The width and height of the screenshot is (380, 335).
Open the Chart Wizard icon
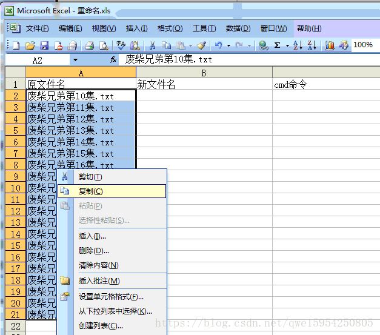pyautogui.click(x=330, y=45)
